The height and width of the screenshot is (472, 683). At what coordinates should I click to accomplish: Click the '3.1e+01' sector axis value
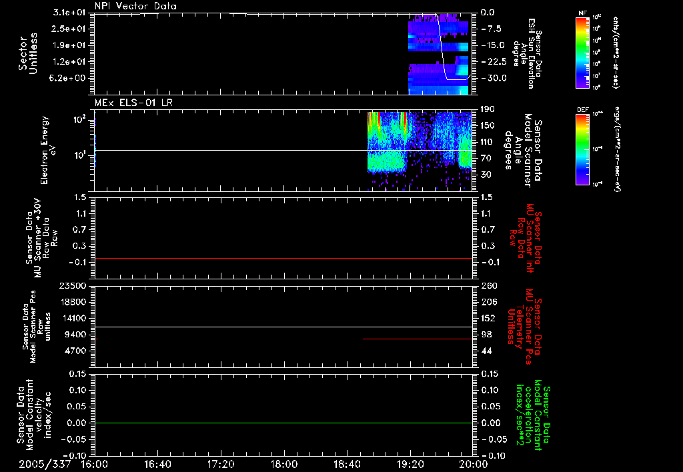pyautogui.click(x=69, y=12)
